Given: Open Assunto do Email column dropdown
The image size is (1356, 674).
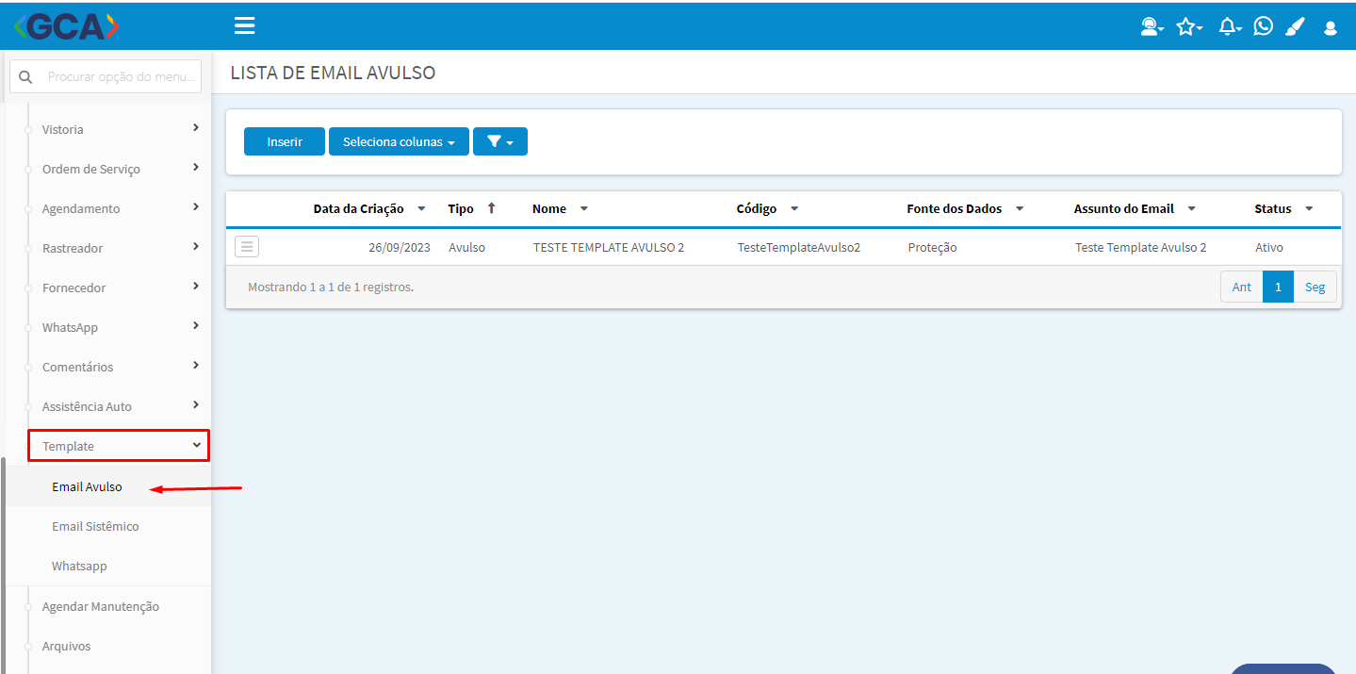Looking at the screenshot, I should [x=1191, y=208].
